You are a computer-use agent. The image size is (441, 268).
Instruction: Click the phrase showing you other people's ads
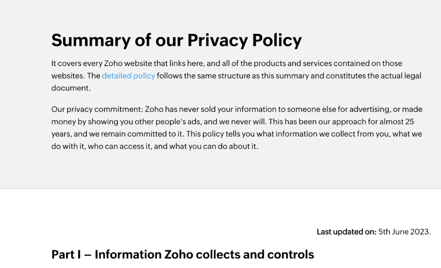coord(144,122)
